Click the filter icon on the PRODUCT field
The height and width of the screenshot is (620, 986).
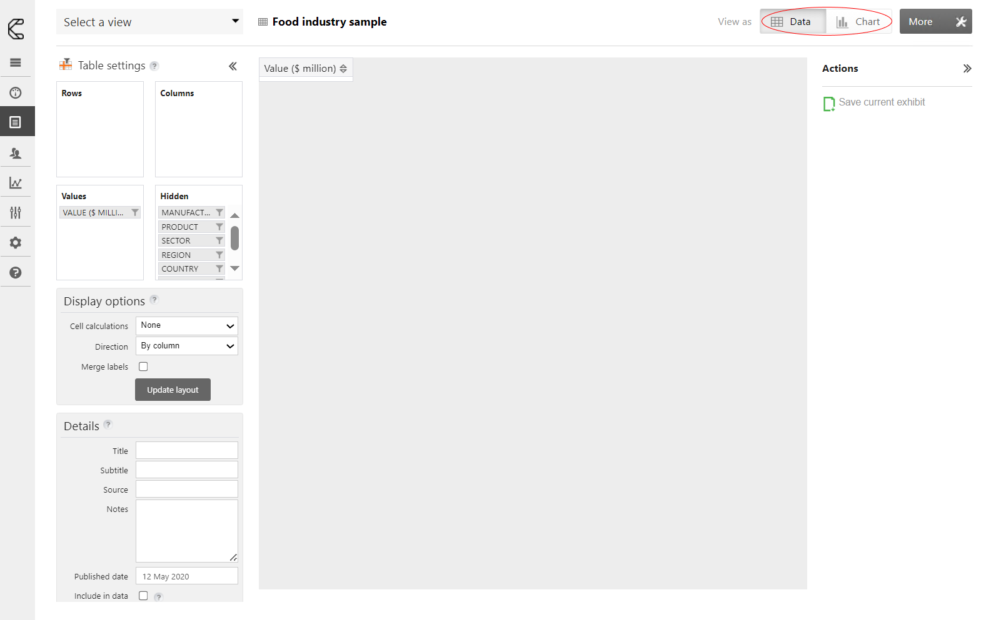point(219,227)
